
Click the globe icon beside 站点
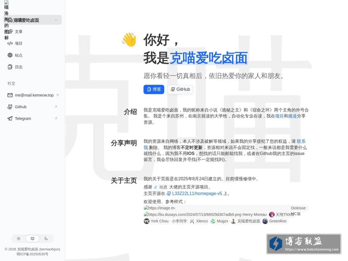[x=10, y=55]
